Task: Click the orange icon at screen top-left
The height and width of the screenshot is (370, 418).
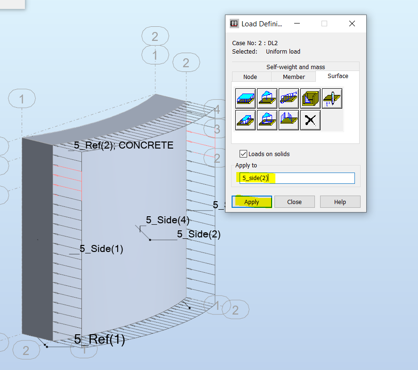Action: point(12,4)
